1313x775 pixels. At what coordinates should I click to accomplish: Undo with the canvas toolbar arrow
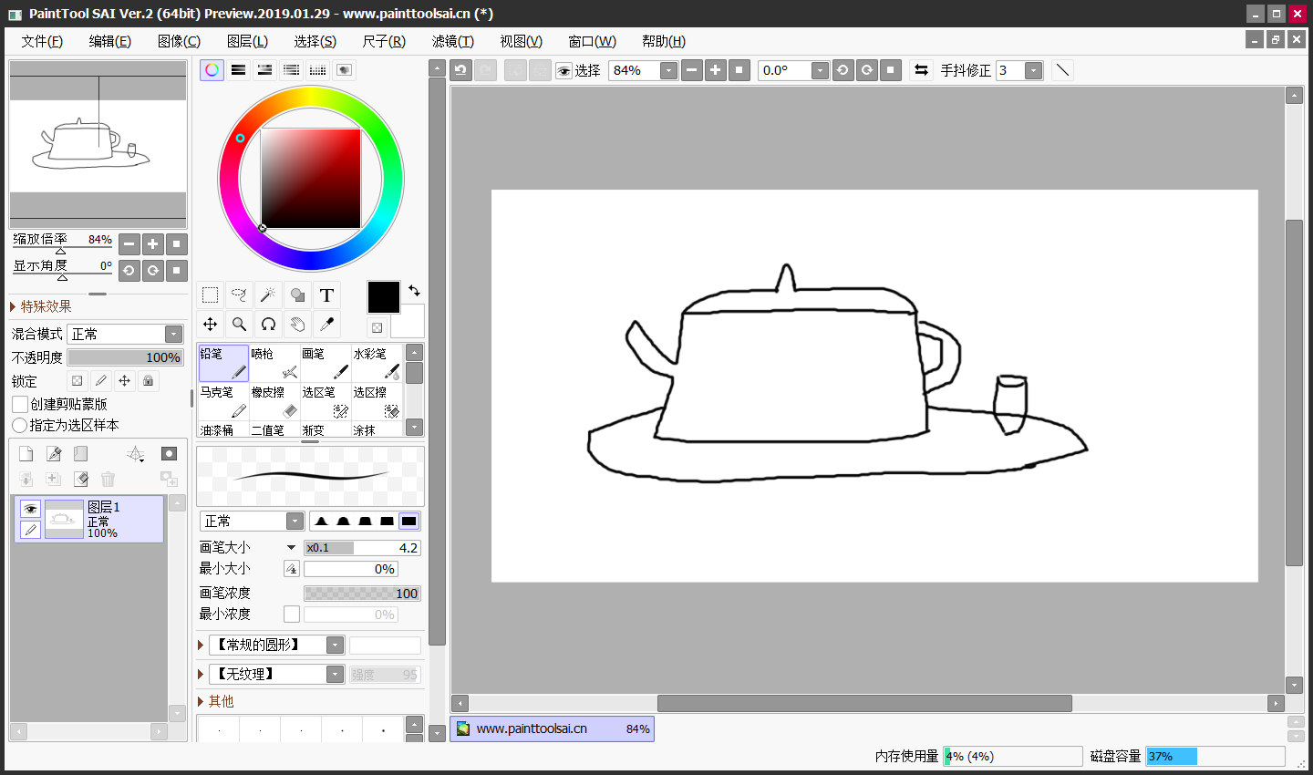[x=460, y=70]
